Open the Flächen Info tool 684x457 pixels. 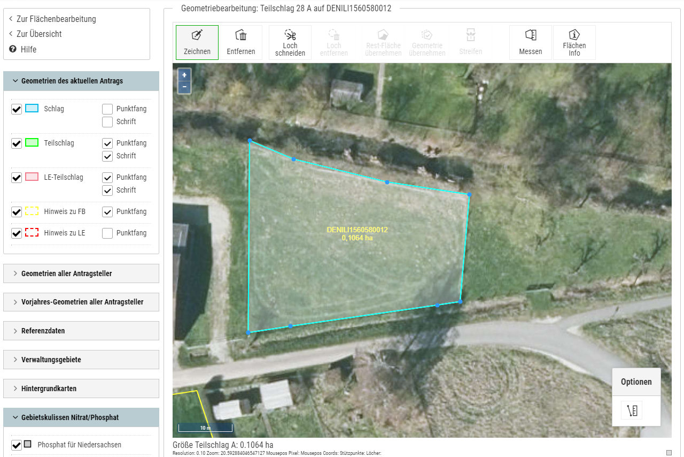point(574,42)
